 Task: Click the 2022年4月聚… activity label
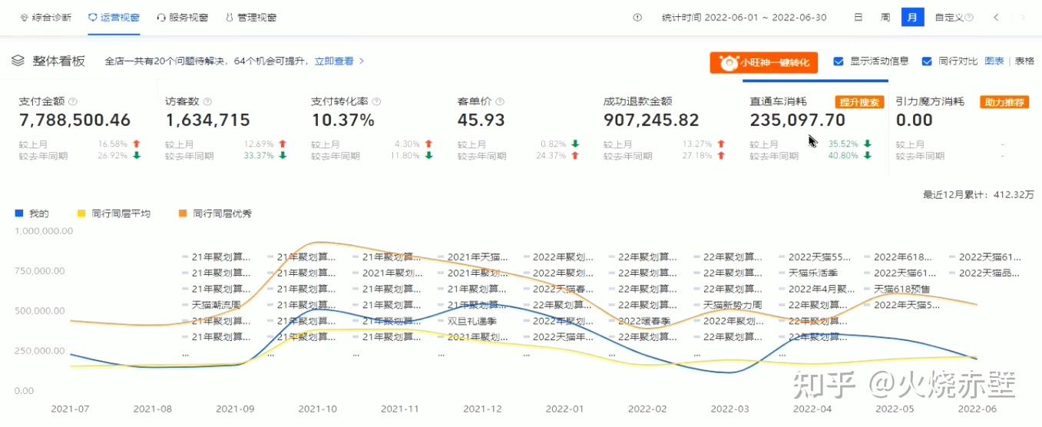coord(821,289)
